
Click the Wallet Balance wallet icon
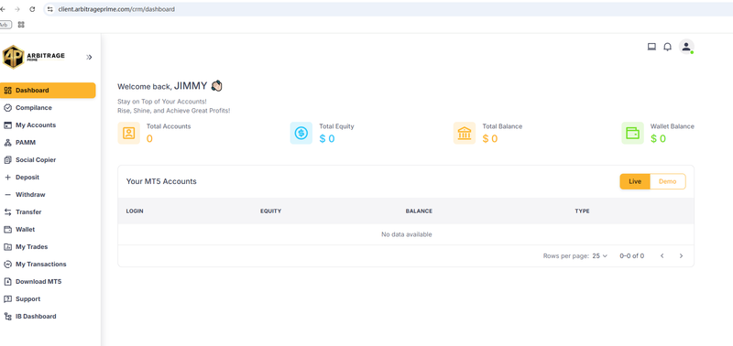(x=632, y=133)
